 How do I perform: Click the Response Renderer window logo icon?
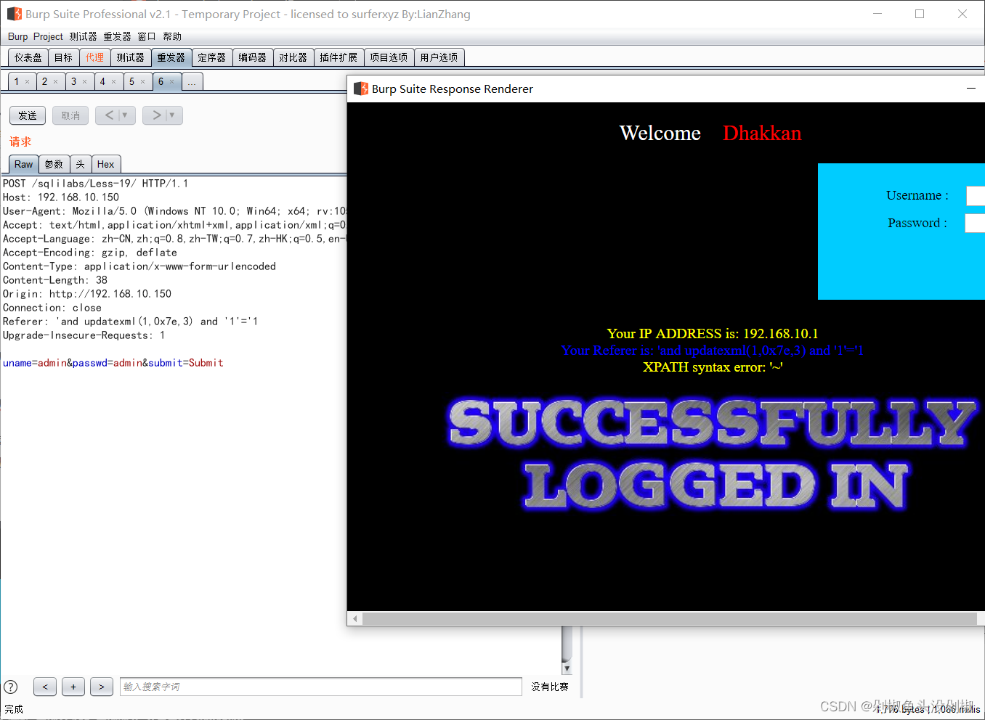coord(361,89)
